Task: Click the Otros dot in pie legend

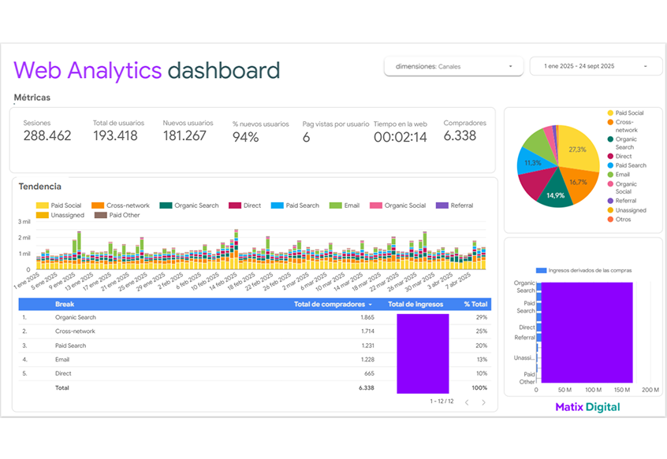Action: [610, 220]
